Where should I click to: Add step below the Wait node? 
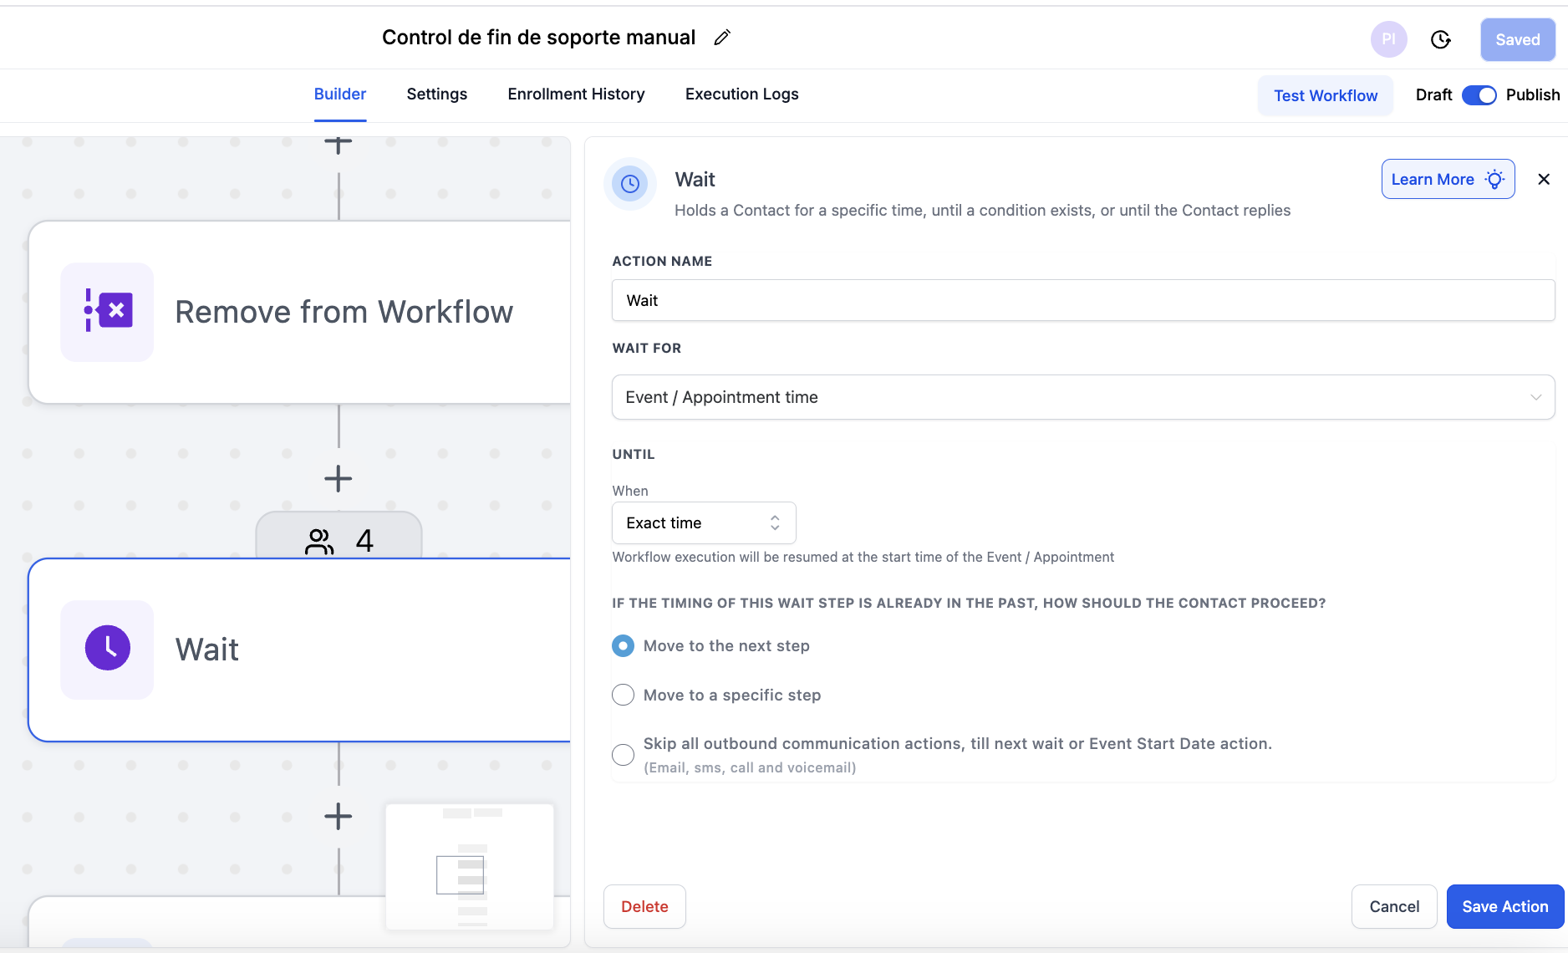point(338,817)
